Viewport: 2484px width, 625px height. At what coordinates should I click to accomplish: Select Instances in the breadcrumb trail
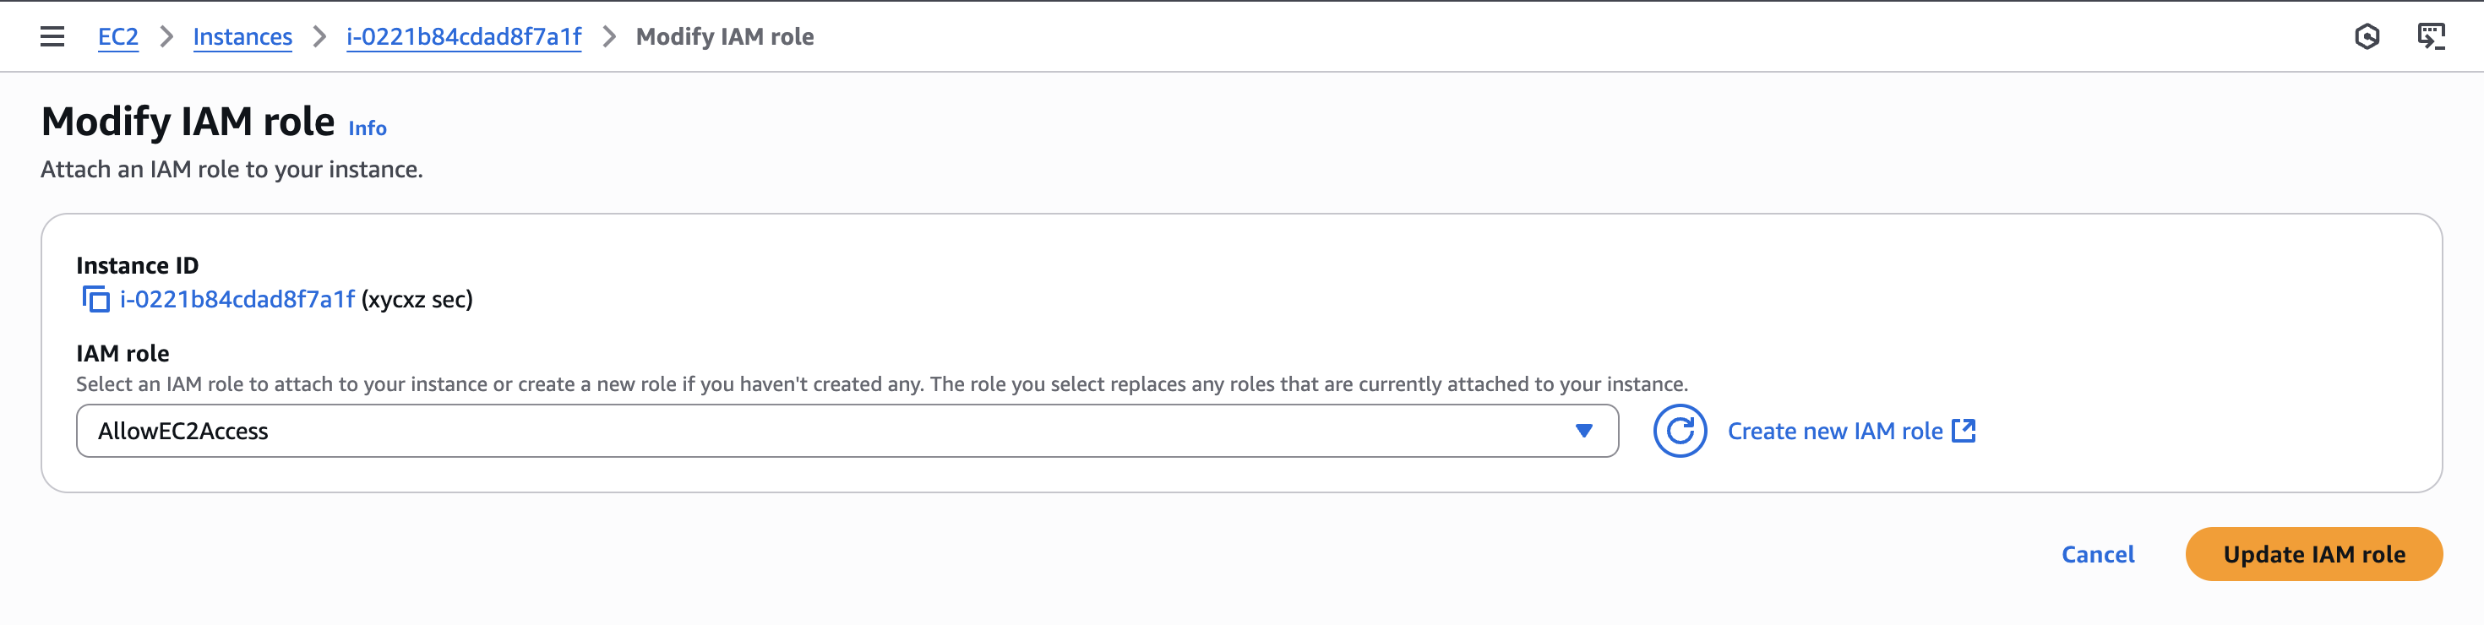(x=242, y=35)
